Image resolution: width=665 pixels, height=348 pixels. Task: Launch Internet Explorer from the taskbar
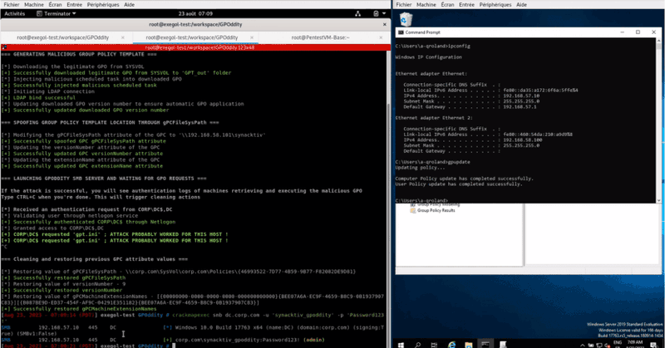click(451, 345)
